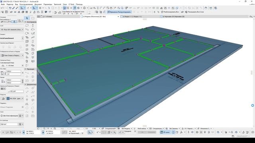Image resolution: width=255 pixels, height=143 pixels.
Task: Click the 0,00° rotation angle field
Action: coord(16,91)
